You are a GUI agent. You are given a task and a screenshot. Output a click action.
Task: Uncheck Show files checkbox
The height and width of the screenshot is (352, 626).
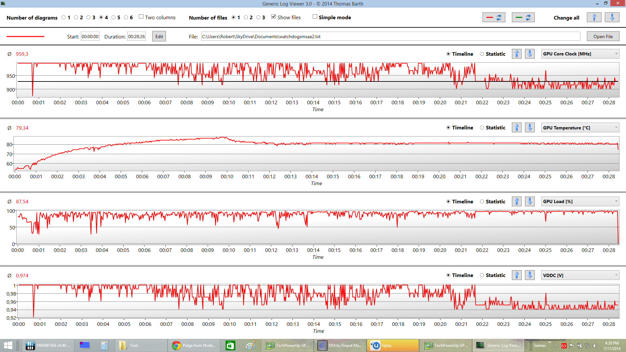click(x=274, y=17)
